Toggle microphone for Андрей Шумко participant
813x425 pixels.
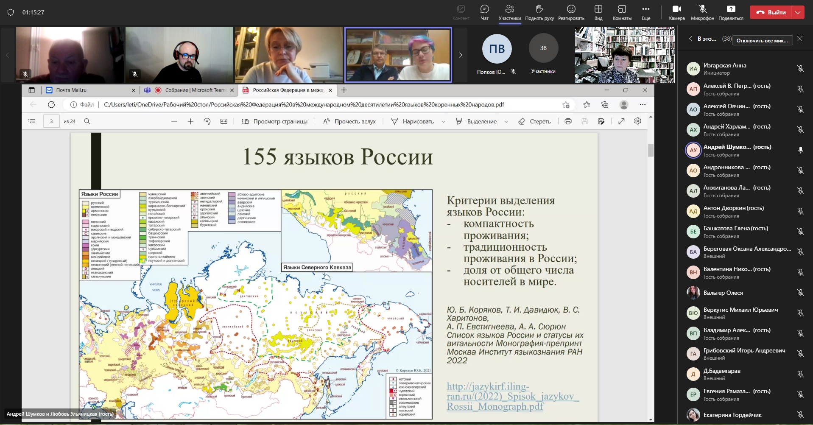point(800,150)
